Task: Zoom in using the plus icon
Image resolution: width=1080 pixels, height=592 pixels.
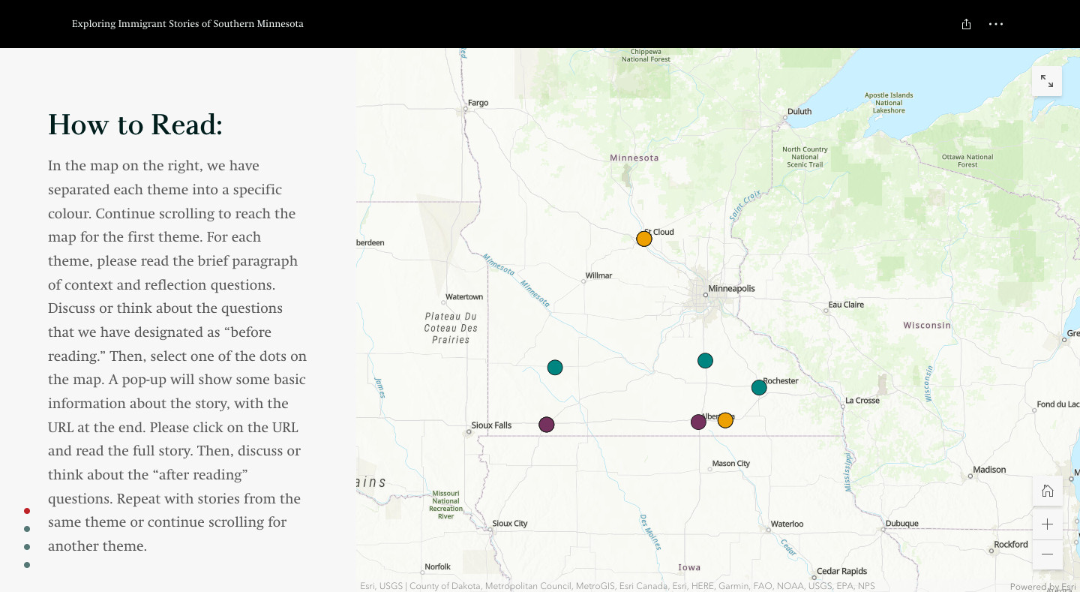Action: 1047,524
